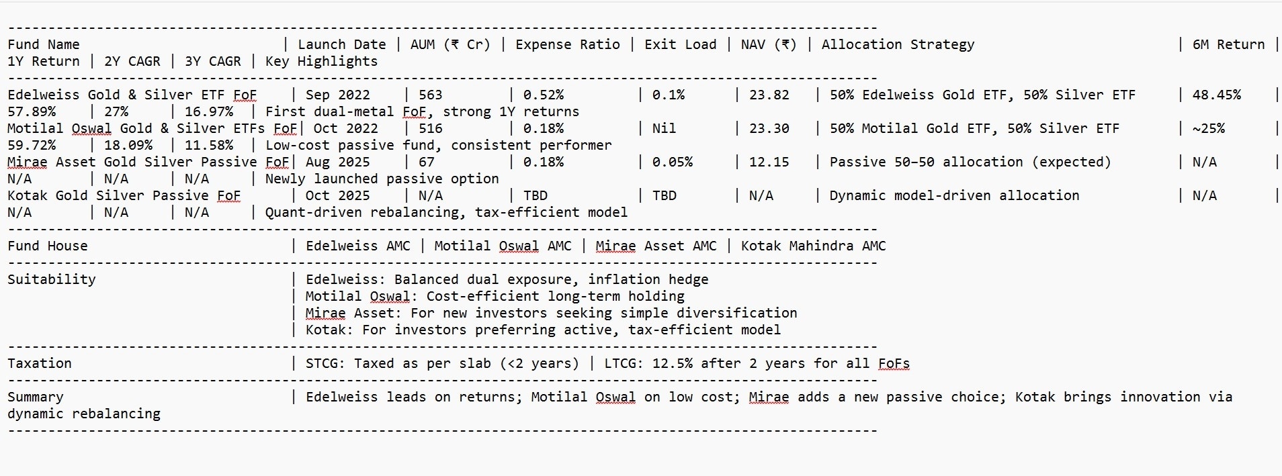Image resolution: width=1282 pixels, height=476 pixels.
Task: Click 'Dynamic model-driven allocation' text
Action: click(x=954, y=195)
